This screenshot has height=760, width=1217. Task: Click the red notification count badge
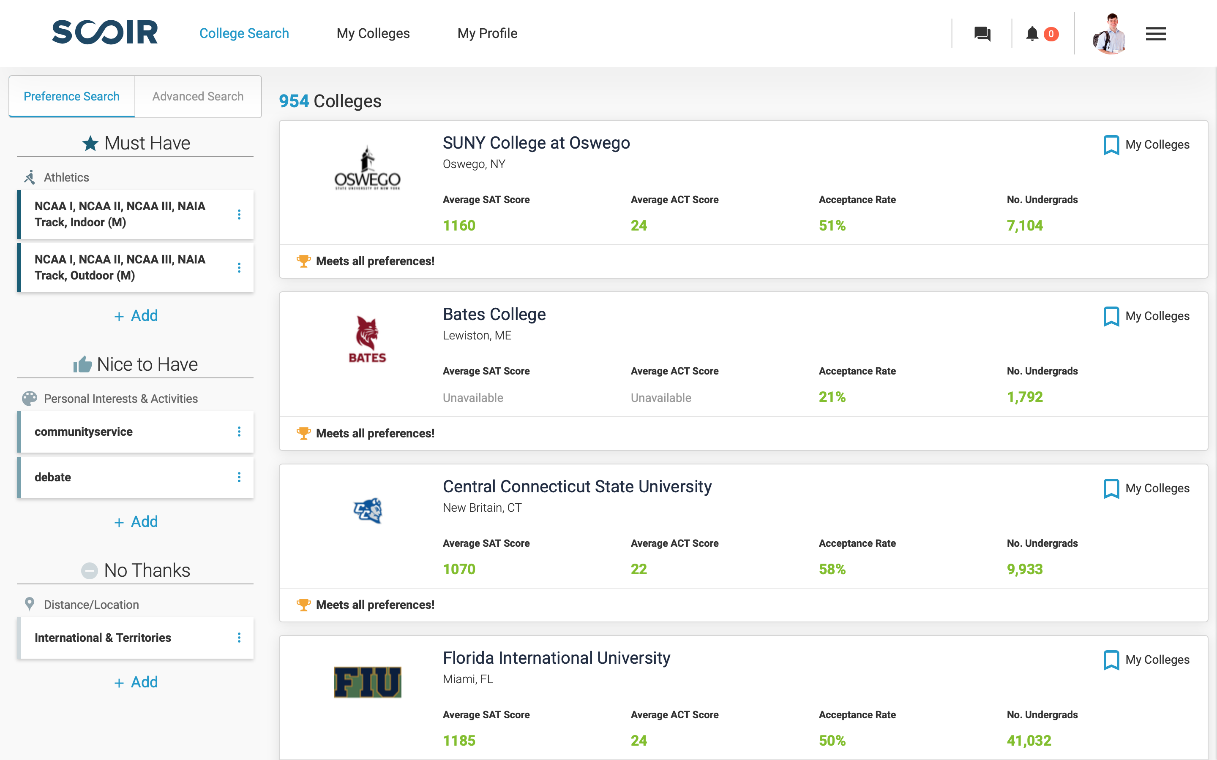pyautogui.click(x=1051, y=34)
